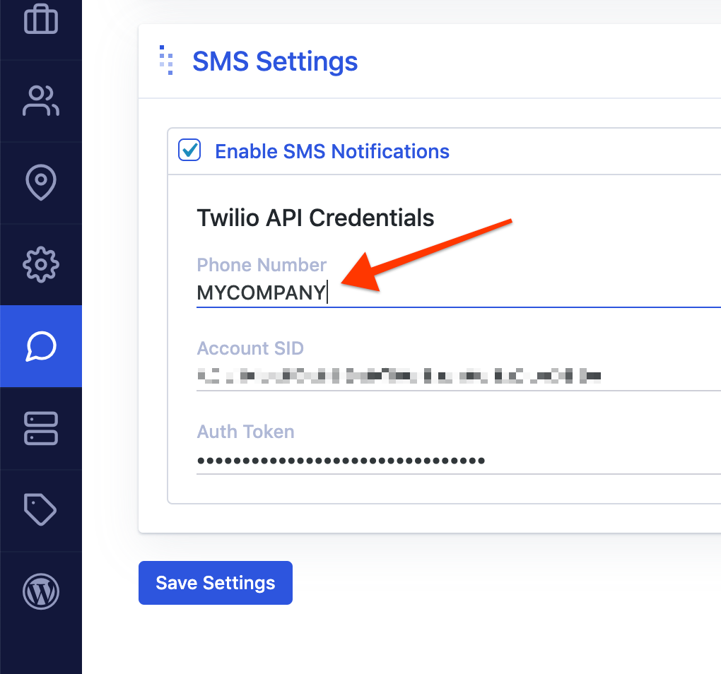Open the server stack sidebar icon
Screen dimensions: 721x674
[x=41, y=428]
